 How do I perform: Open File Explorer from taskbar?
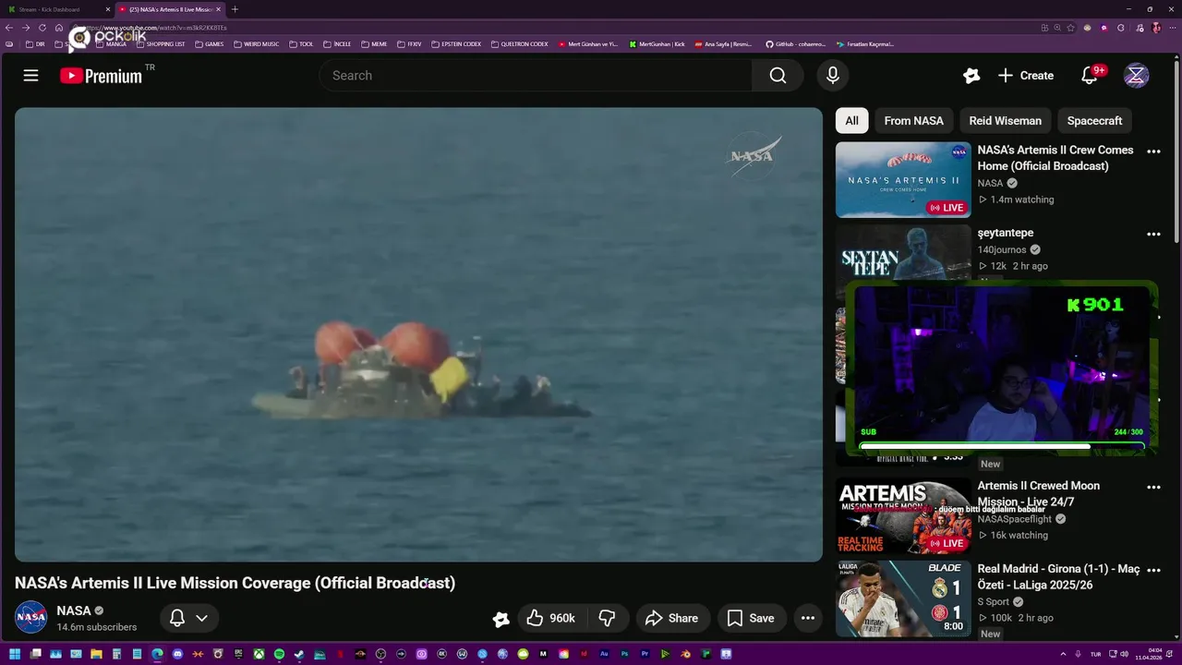(96, 655)
